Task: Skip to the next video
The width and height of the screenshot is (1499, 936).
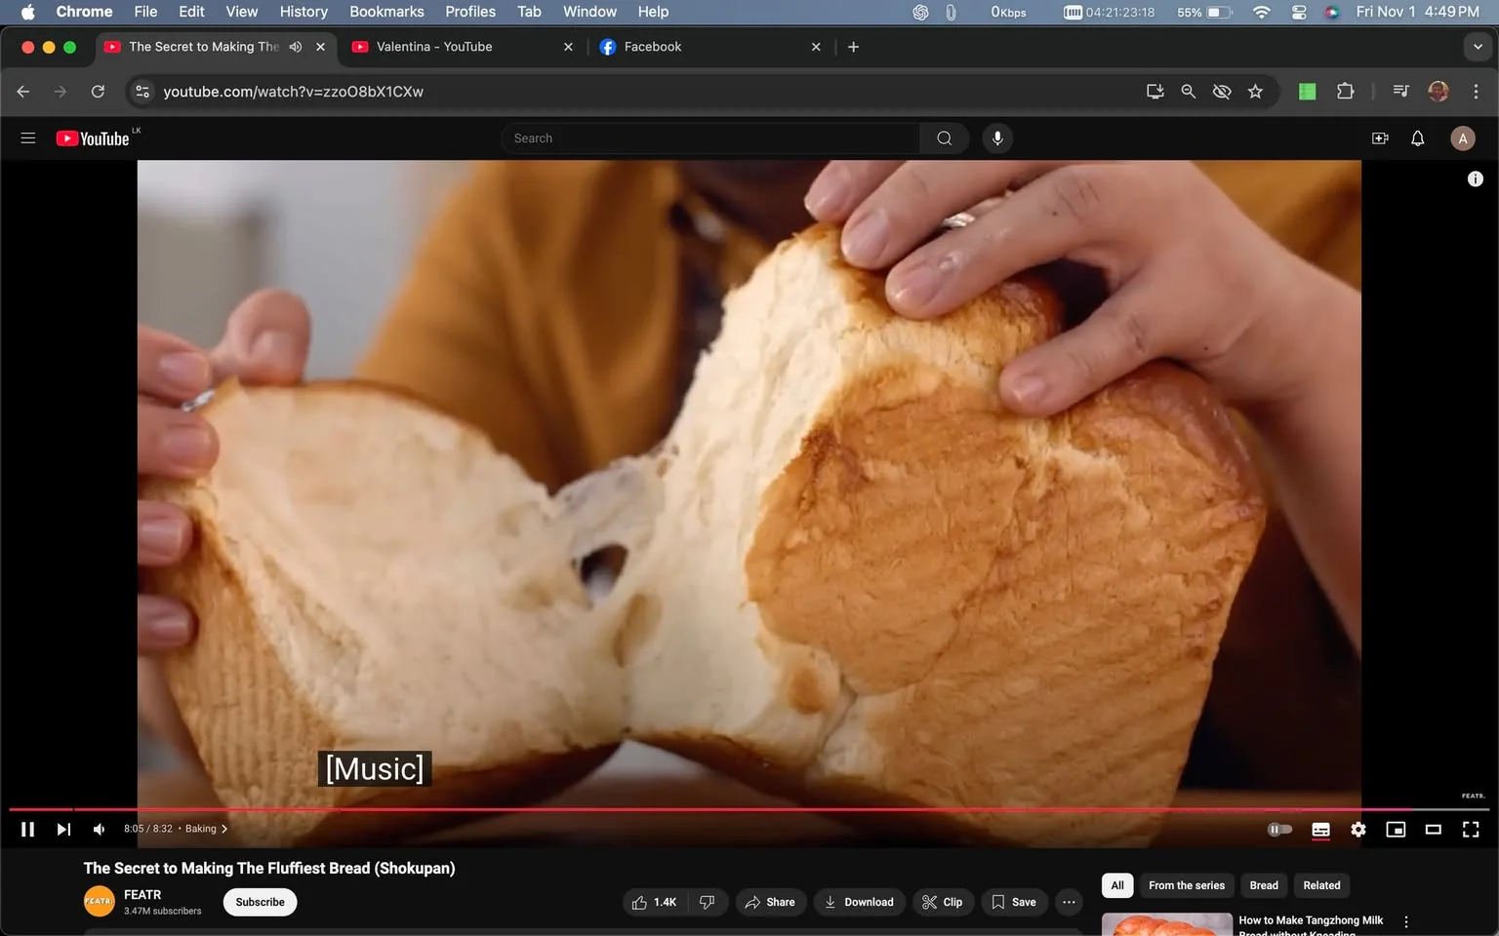Action: 63,829
